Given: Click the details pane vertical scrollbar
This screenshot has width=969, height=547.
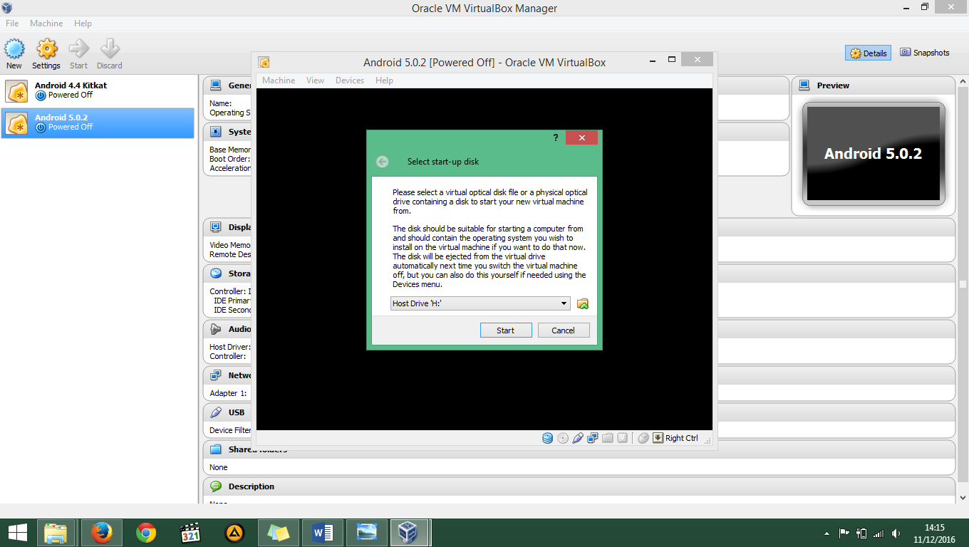Looking at the screenshot, I should click(963, 285).
